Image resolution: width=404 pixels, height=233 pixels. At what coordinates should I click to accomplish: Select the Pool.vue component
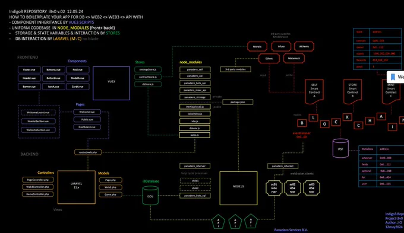coord(78,70)
